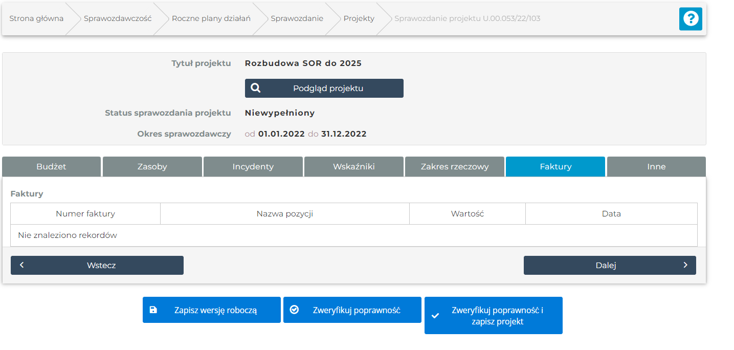Click the Numer faktury column header
734x350 pixels.
(x=85, y=214)
